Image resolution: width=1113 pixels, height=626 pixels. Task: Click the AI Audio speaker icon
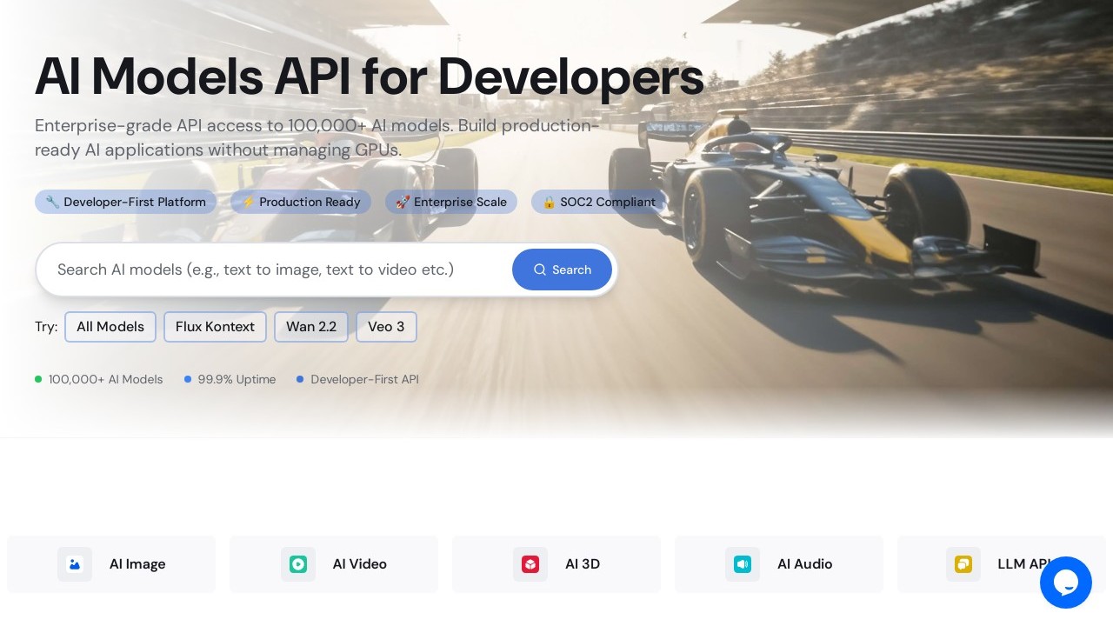point(743,564)
